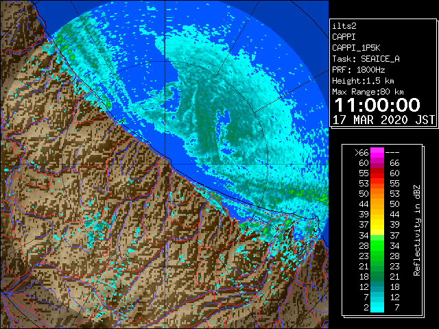
Task: Click the 'PRF: 1800Hz' line
Action: pos(359,70)
